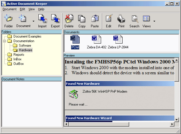The width and height of the screenshot is (181, 134).
Task: Select the Documentation folder
Action: tap(24, 41)
